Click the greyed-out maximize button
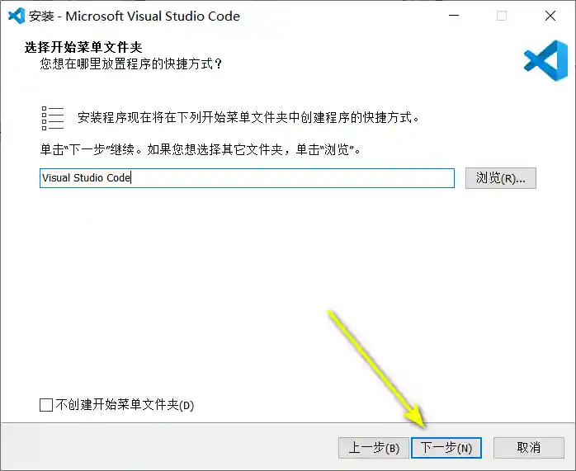Image resolution: width=576 pixels, height=471 pixels. (x=502, y=16)
